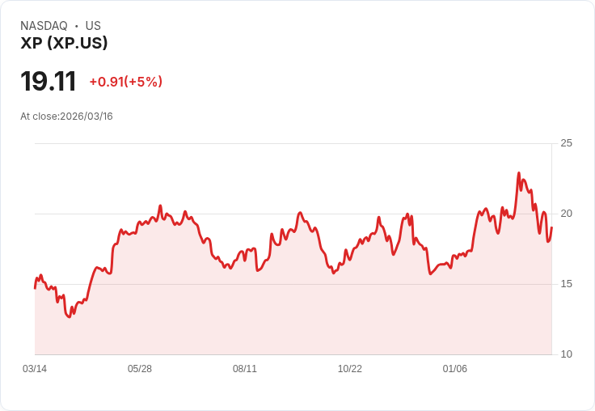The width and height of the screenshot is (595, 411).
Task: Click the 01/06 x-axis date label
Action: (455, 369)
